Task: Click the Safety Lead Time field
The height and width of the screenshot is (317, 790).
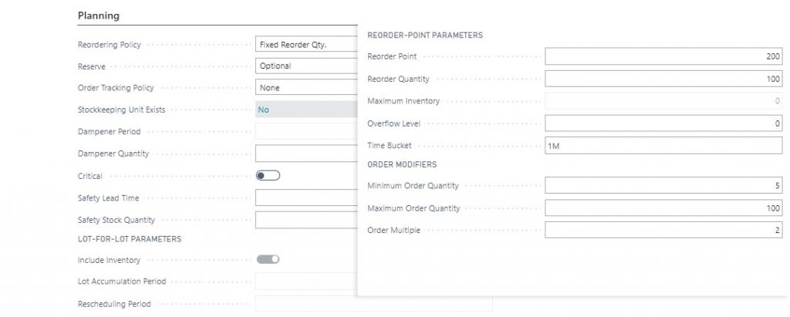Action: click(306, 198)
